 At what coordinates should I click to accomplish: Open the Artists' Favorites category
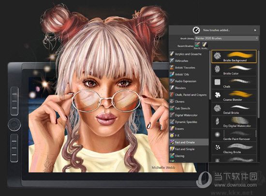pyautogui.click(x=189, y=68)
